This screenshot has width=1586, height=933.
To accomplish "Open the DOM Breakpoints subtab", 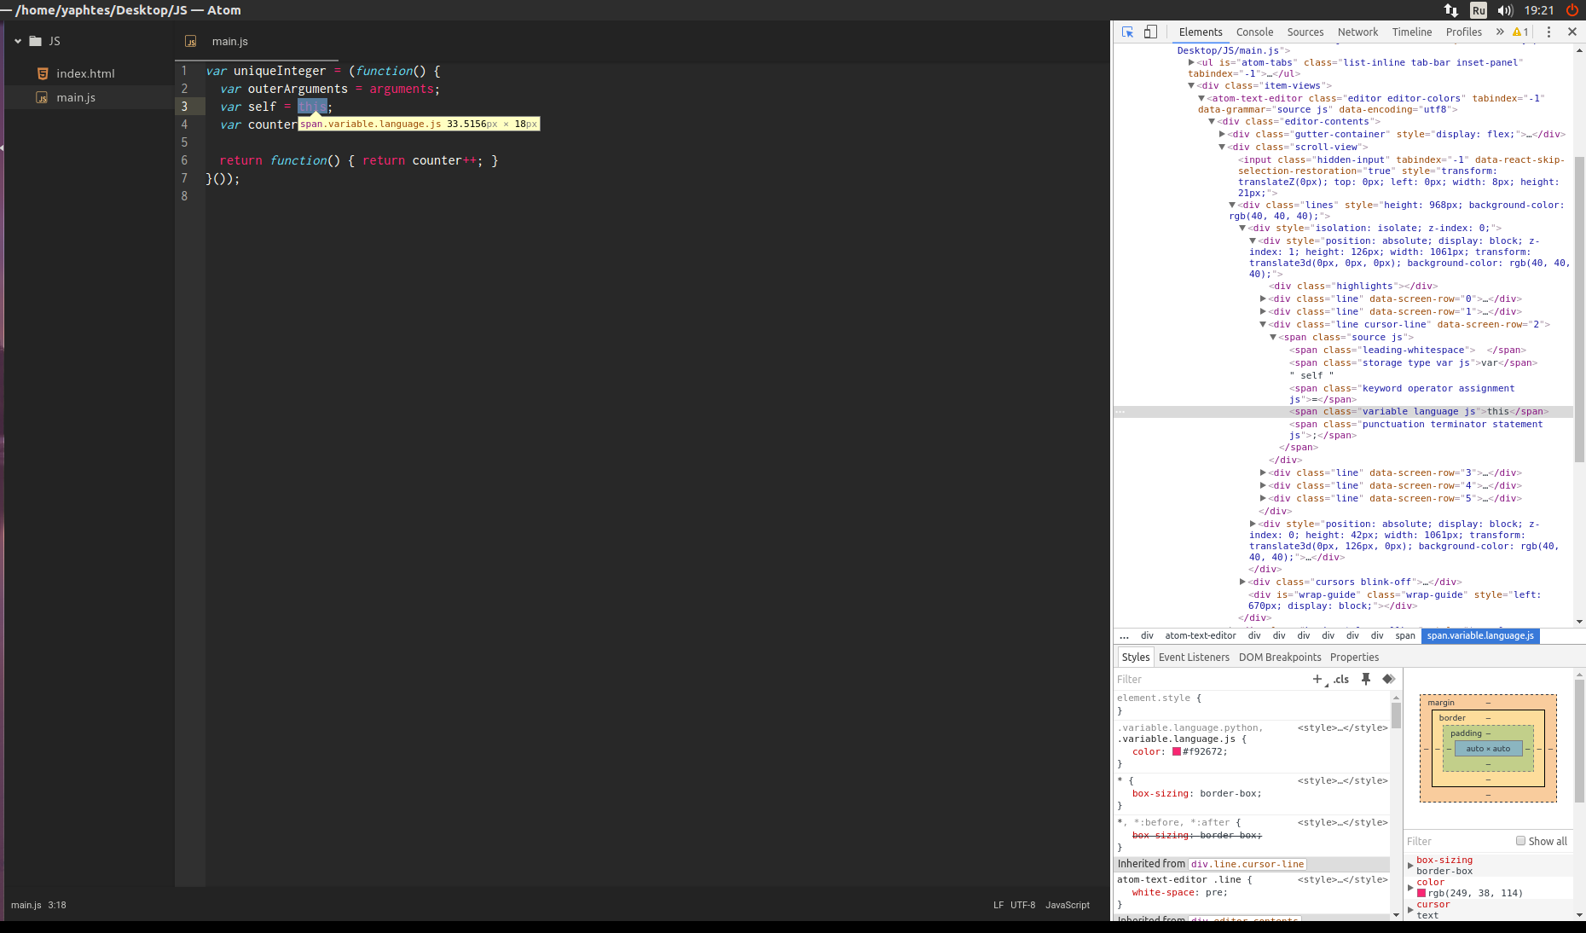I will point(1280,657).
